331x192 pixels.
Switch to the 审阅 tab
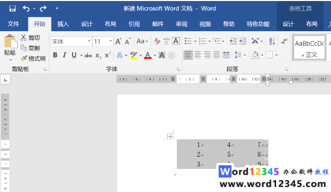181,24
